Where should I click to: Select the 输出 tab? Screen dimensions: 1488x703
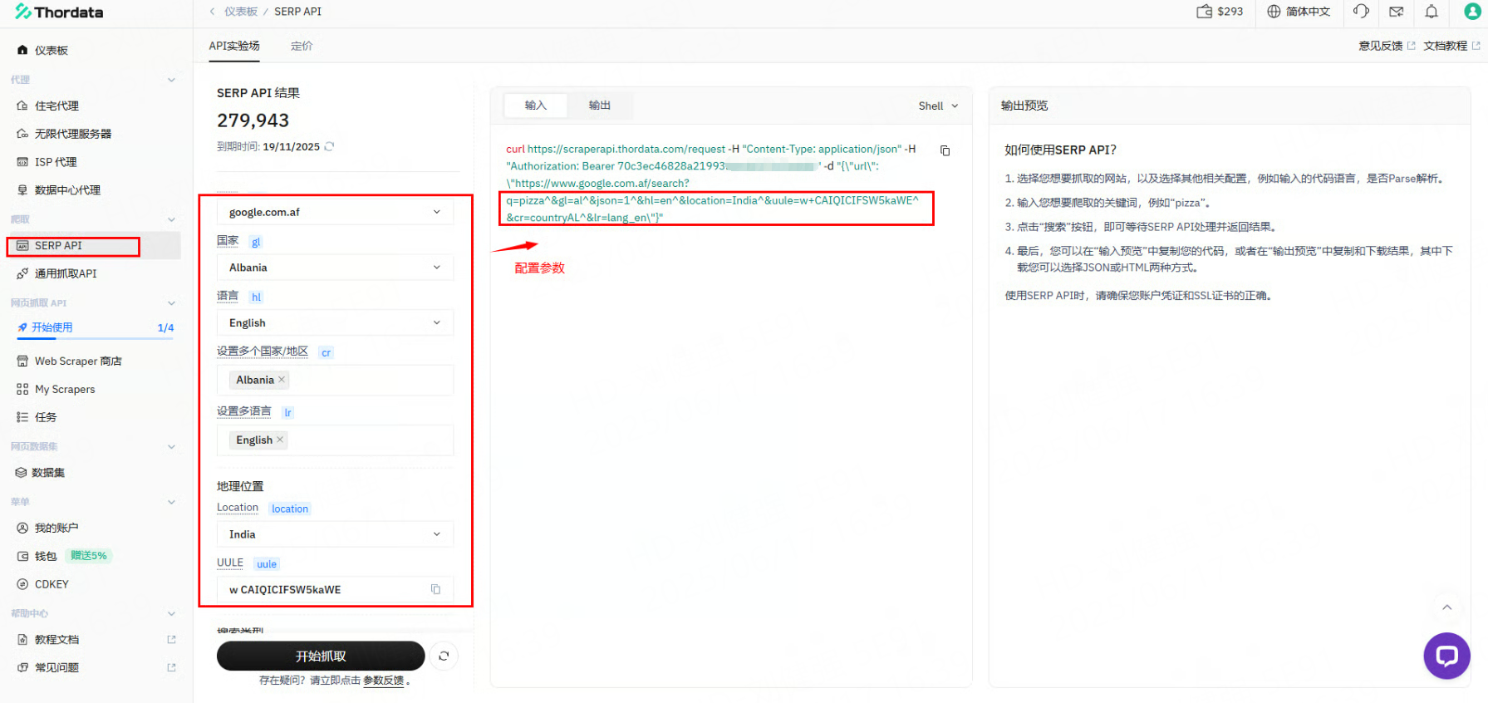[600, 106]
